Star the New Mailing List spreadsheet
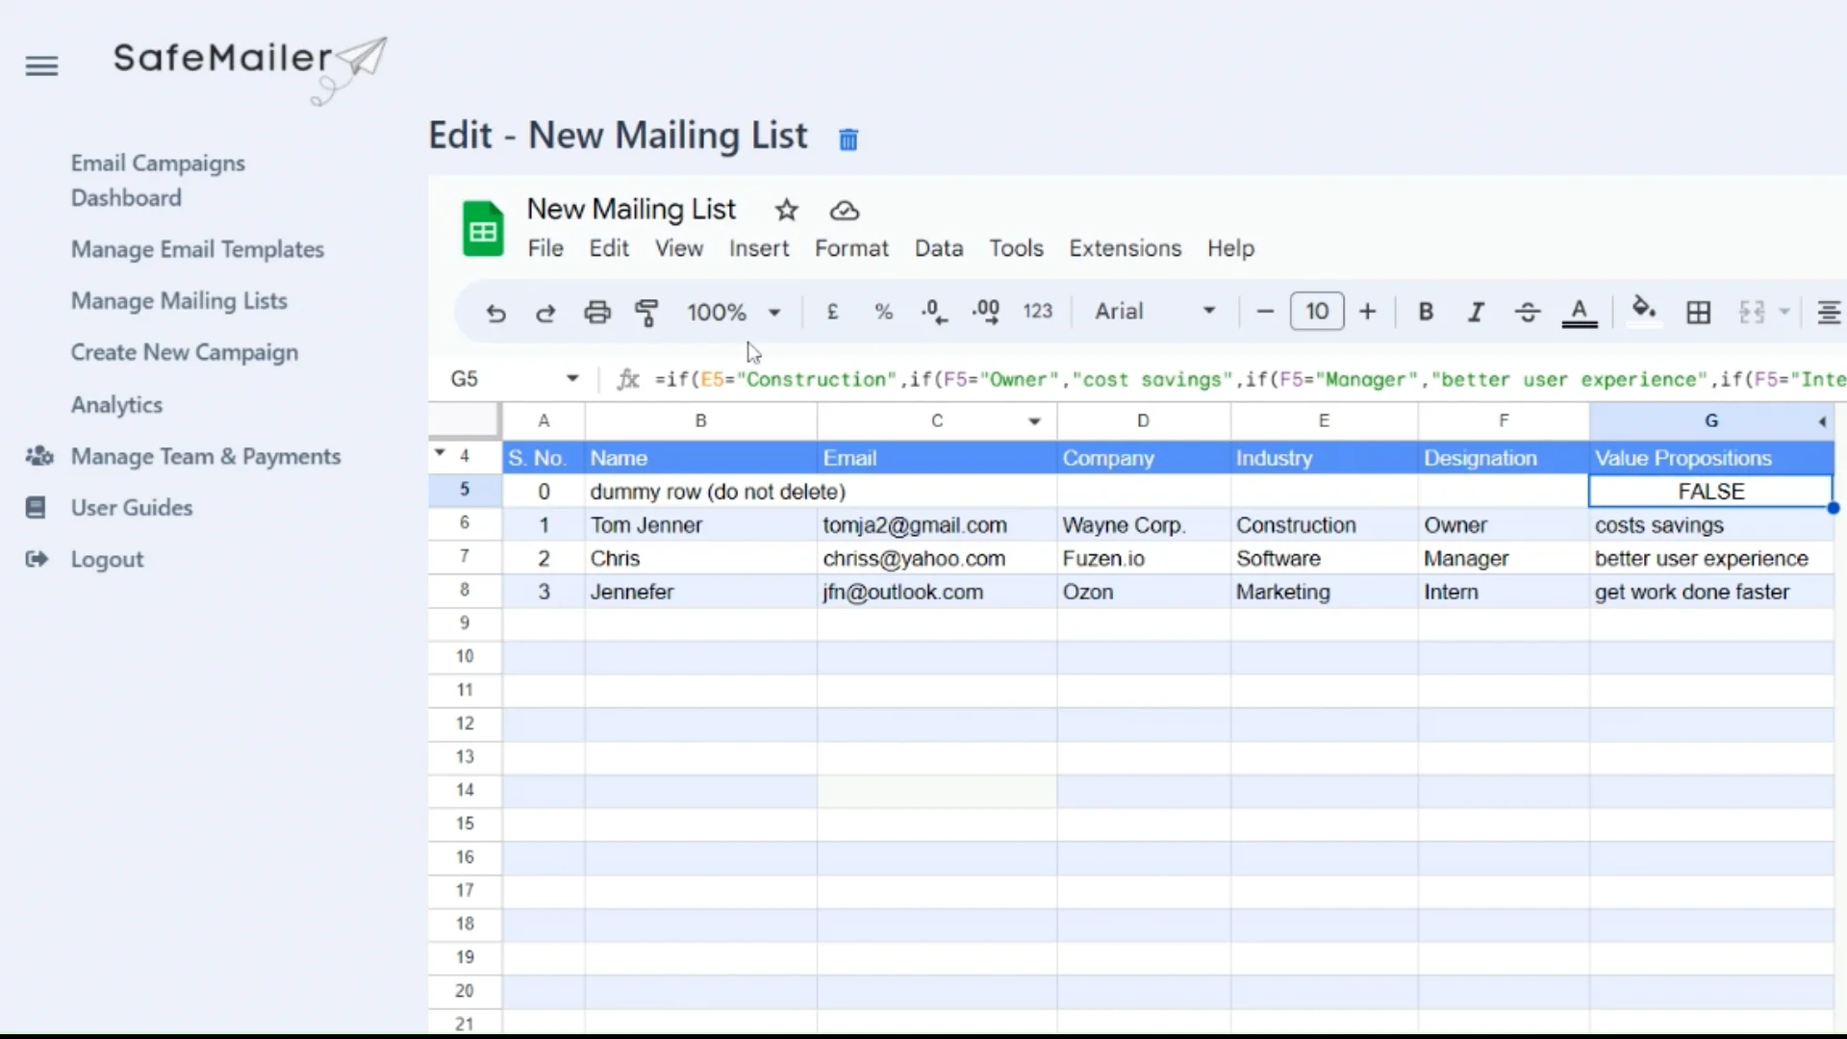The height and width of the screenshot is (1039, 1847). [x=787, y=210]
